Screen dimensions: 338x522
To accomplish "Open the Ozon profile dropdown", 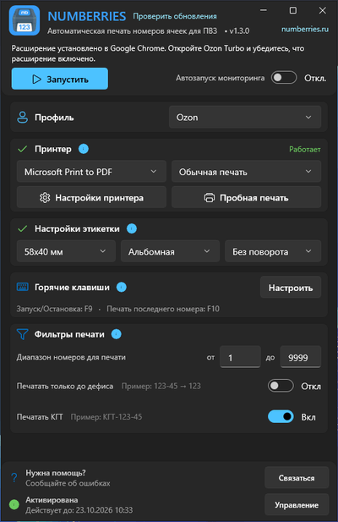I will pos(245,118).
